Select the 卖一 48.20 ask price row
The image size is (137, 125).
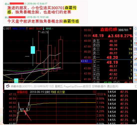click(x=113, y=57)
